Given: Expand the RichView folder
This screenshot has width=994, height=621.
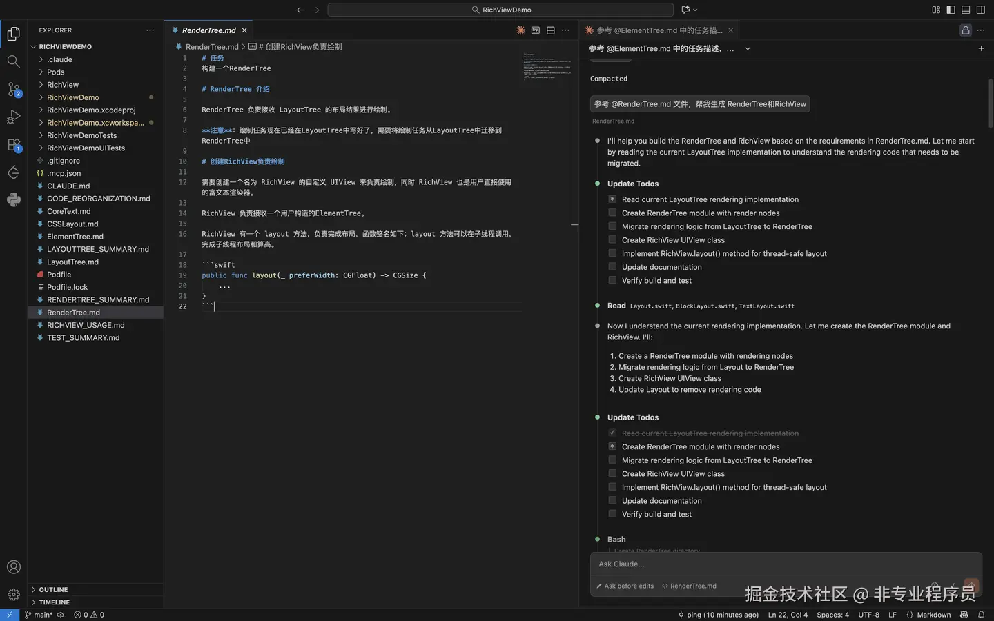Looking at the screenshot, I should click(x=62, y=85).
